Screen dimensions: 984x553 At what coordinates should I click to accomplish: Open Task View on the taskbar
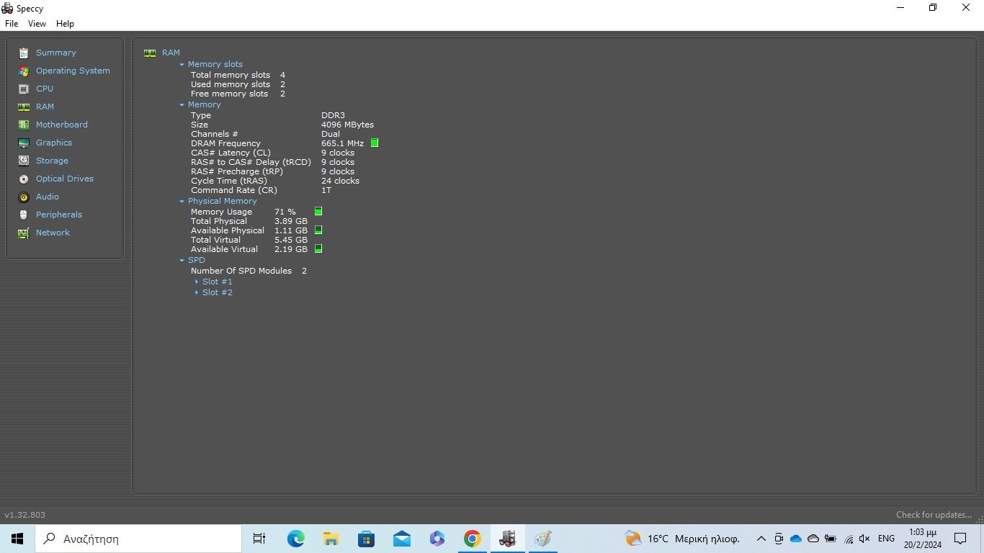coord(259,539)
